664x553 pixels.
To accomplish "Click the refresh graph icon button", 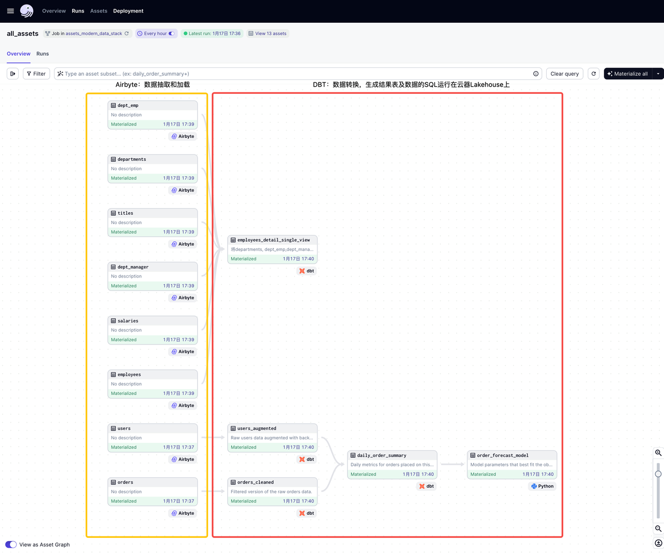I will coord(593,74).
